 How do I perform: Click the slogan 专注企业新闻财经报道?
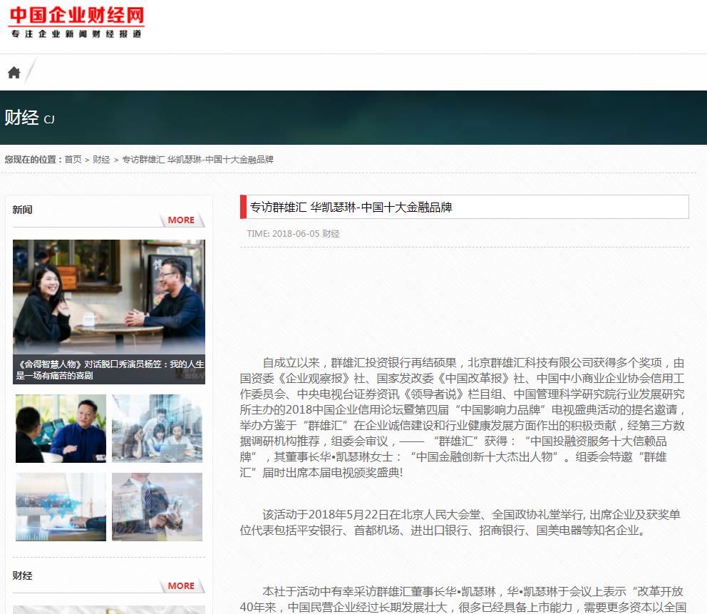(76, 34)
